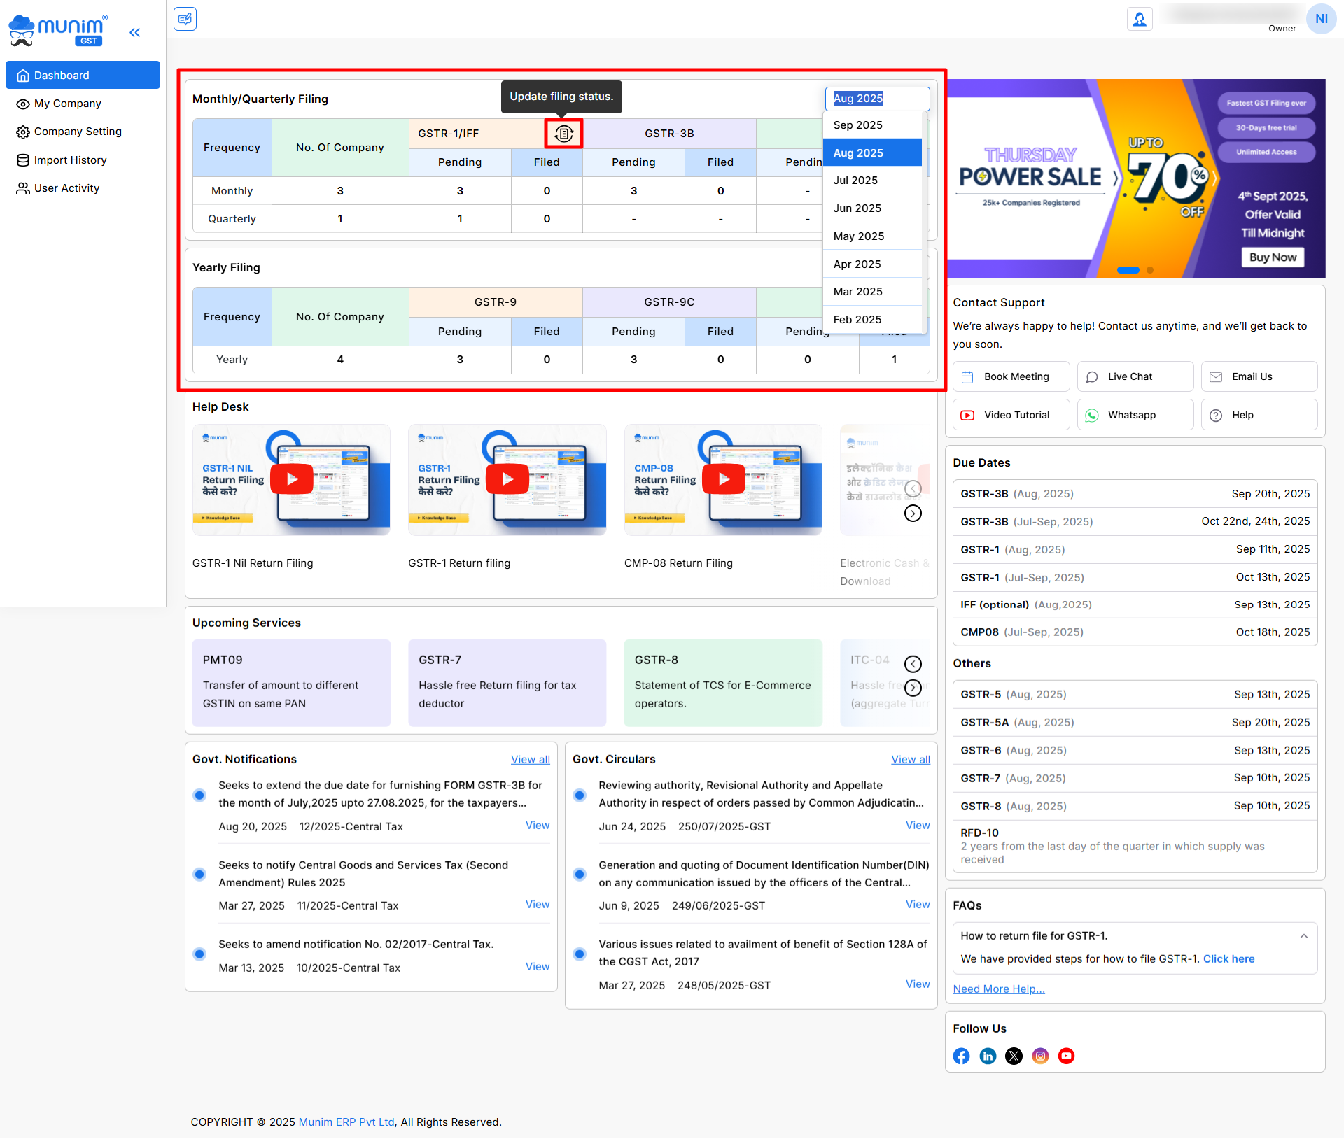Open Munim ERP Pvt Ltd footer link
Image resolution: width=1344 pixels, height=1139 pixels.
[x=346, y=1122]
